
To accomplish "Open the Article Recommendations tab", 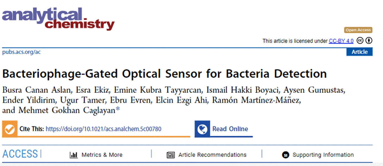I will pos(212,155).
